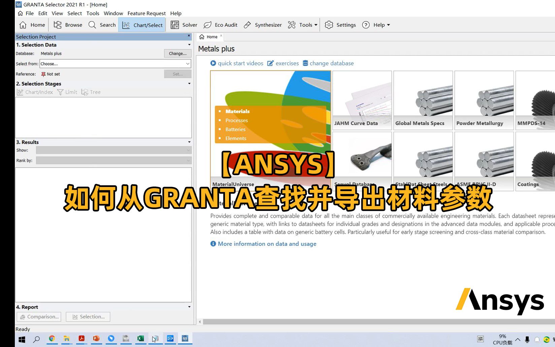Open the Feature Request menu
Screen dimensions: 555x347
click(x=146, y=13)
